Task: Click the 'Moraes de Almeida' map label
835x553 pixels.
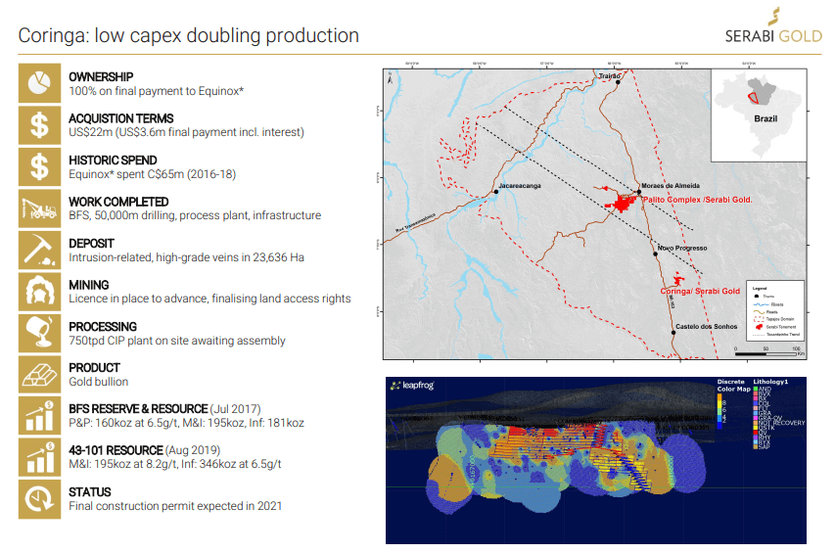Action: coord(671,186)
